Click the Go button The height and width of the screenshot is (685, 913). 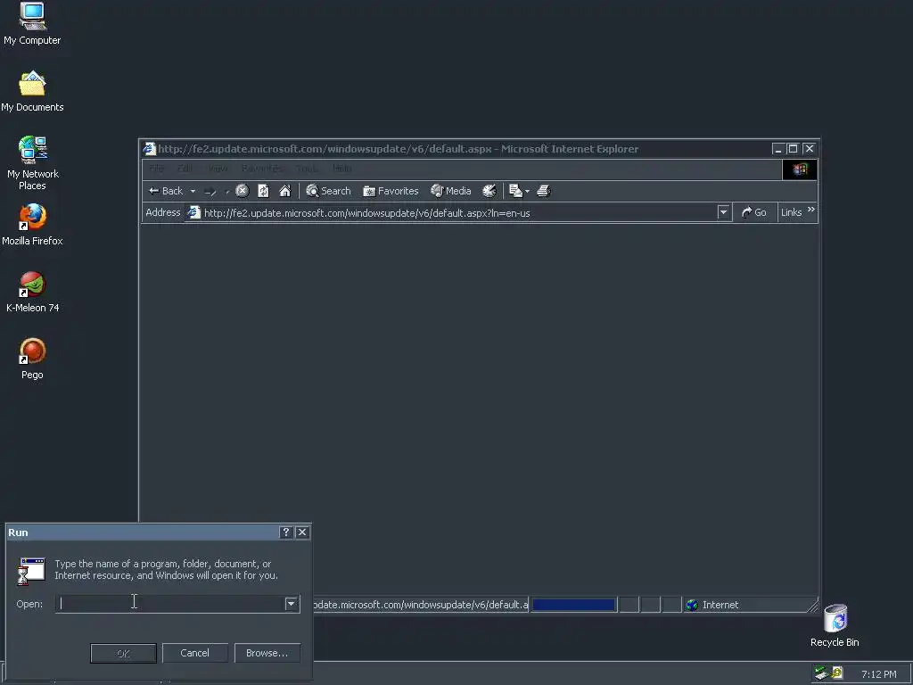tap(754, 212)
